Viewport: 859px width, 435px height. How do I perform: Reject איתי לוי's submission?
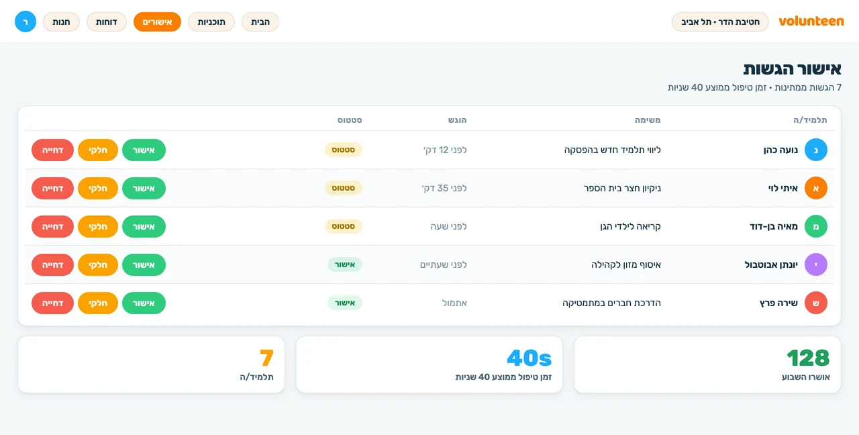[x=52, y=188]
